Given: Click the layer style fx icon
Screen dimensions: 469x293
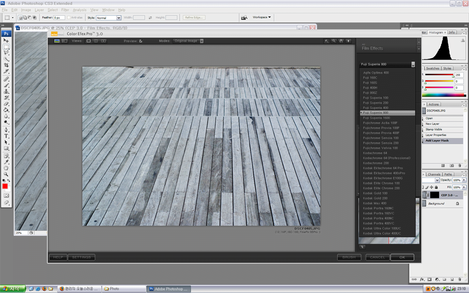Looking at the screenshot, I should point(422,279).
